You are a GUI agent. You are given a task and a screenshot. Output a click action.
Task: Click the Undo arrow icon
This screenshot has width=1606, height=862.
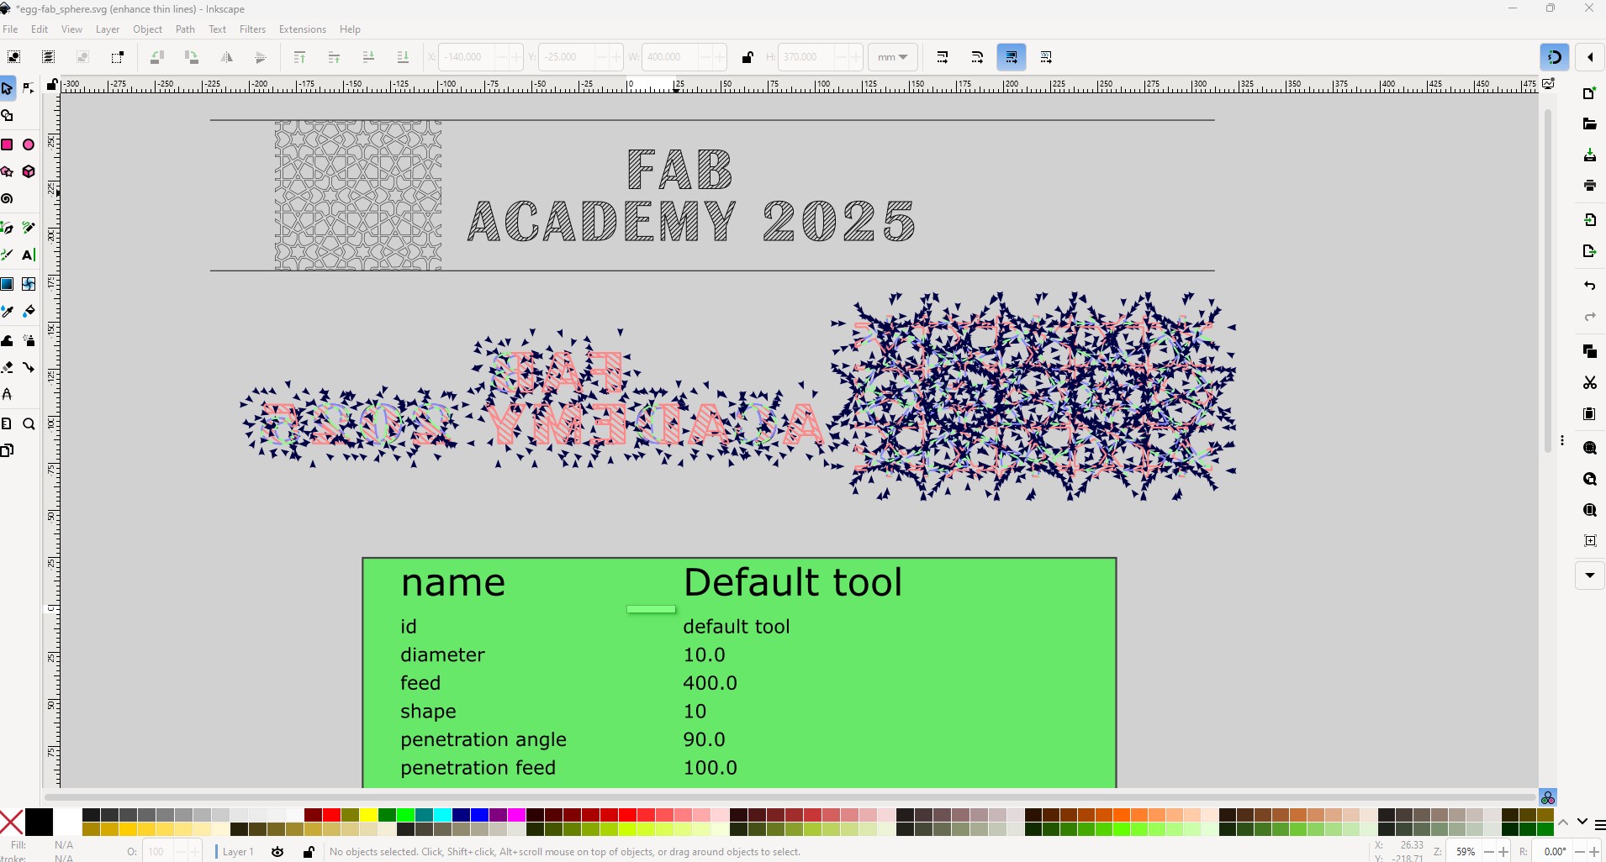point(1589,286)
